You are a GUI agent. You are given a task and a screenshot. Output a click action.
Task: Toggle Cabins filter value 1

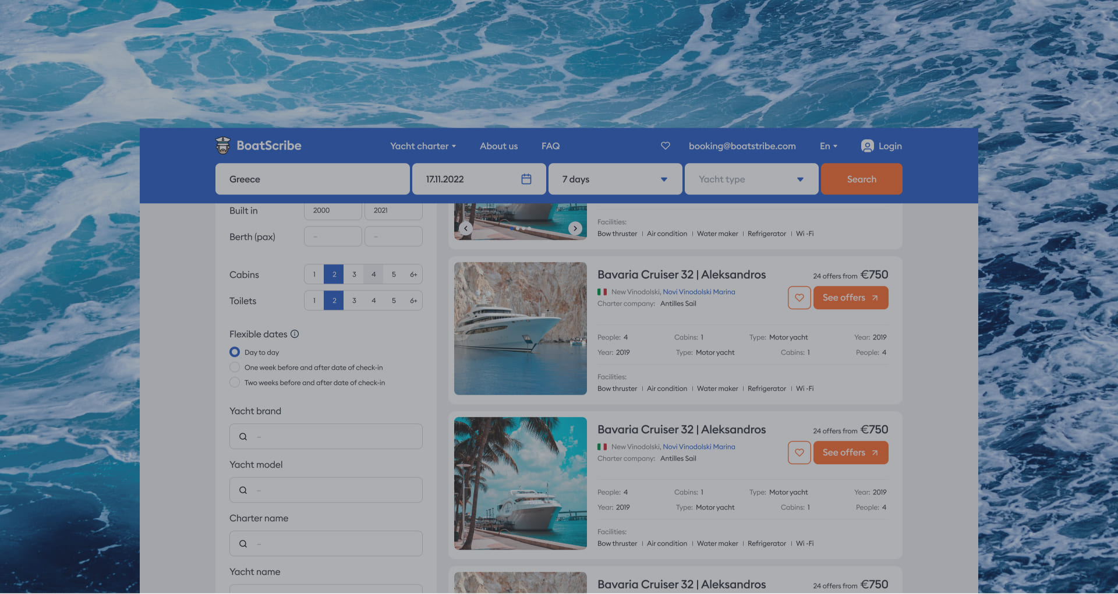click(314, 274)
